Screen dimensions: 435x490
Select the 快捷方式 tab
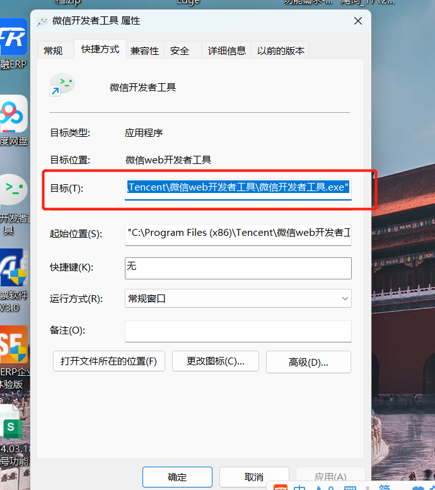click(100, 49)
